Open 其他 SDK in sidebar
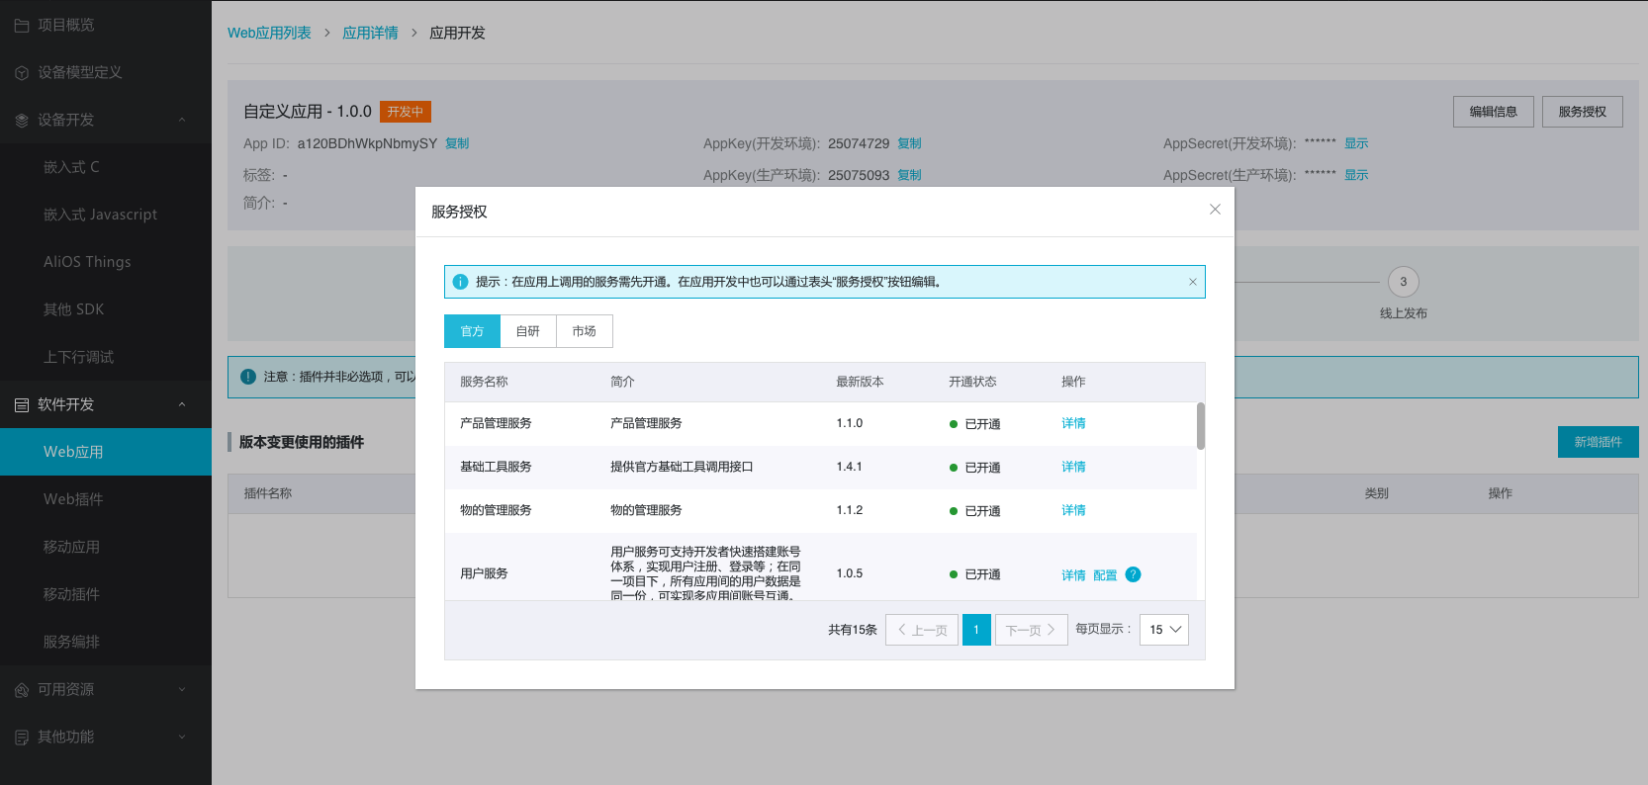Screen dimensions: 1648x785 pyautogui.click(x=106, y=309)
